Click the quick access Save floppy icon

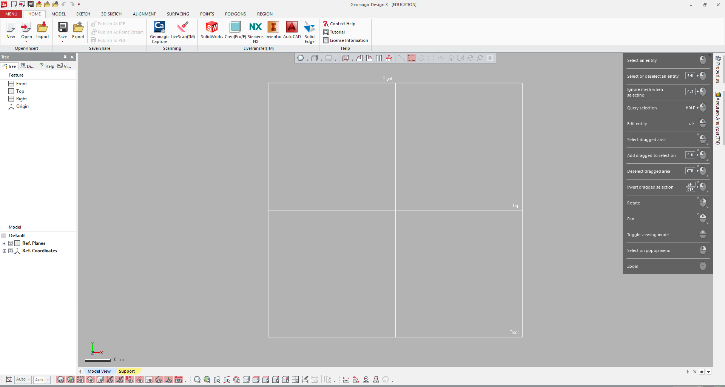[x=31, y=4]
